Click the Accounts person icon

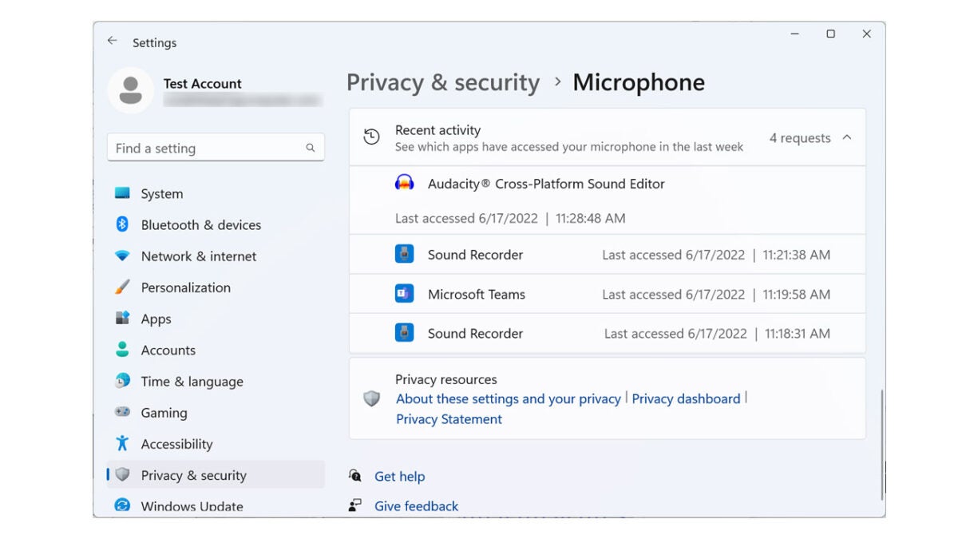[122, 350]
